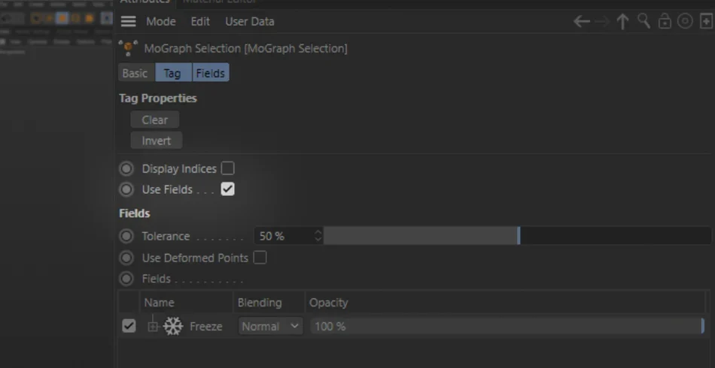Click the Clear button
The width and height of the screenshot is (715, 368).
[x=154, y=119]
